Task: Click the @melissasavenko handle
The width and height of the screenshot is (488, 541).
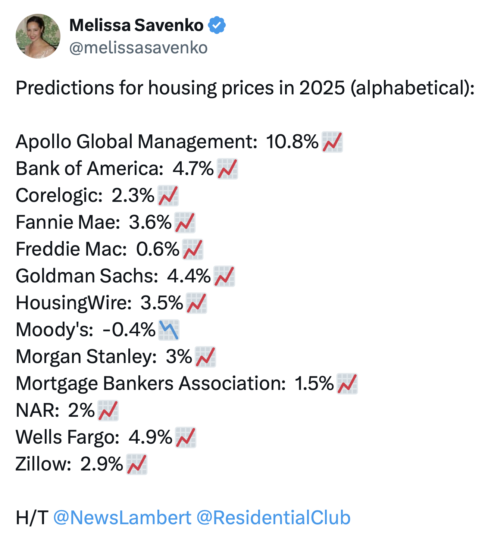Action: (138, 48)
